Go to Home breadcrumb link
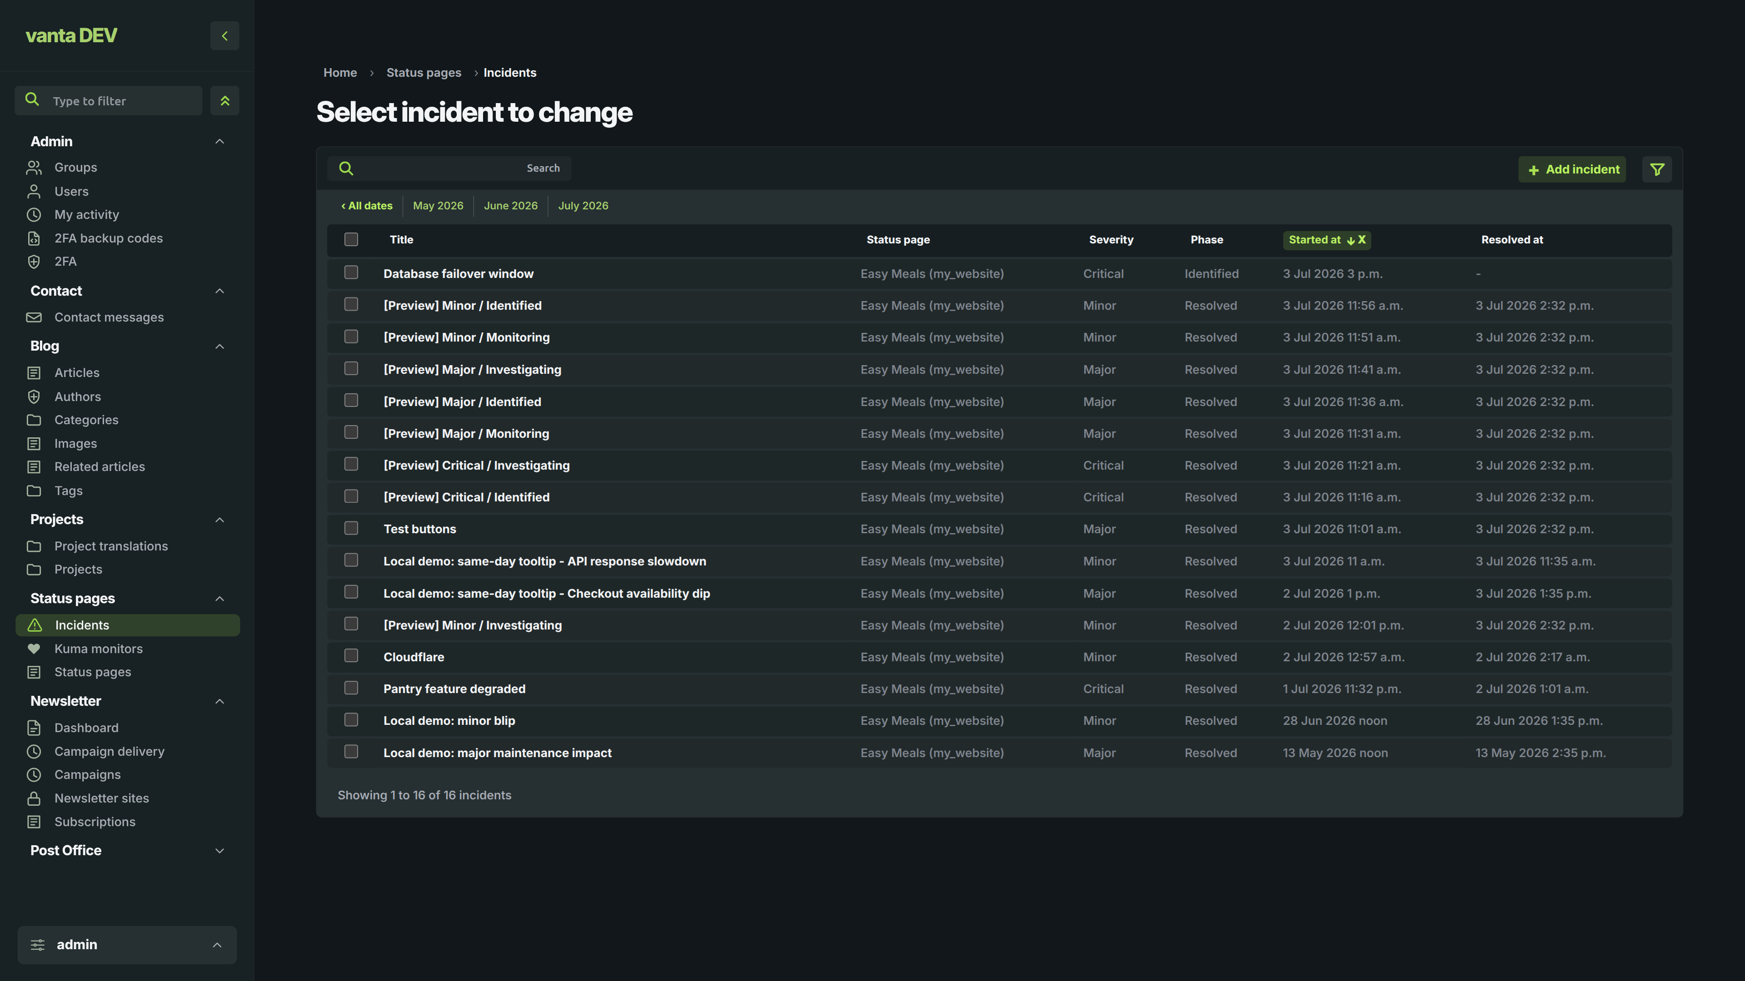 point(340,73)
